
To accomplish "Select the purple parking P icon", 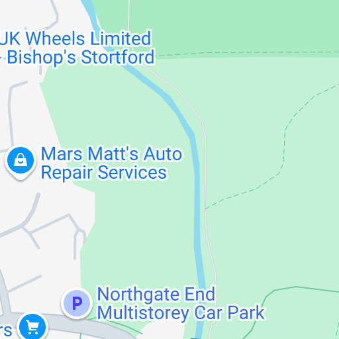I will click(x=77, y=303).
